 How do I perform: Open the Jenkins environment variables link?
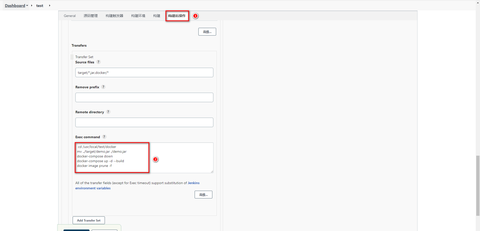(x=137, y=185)
